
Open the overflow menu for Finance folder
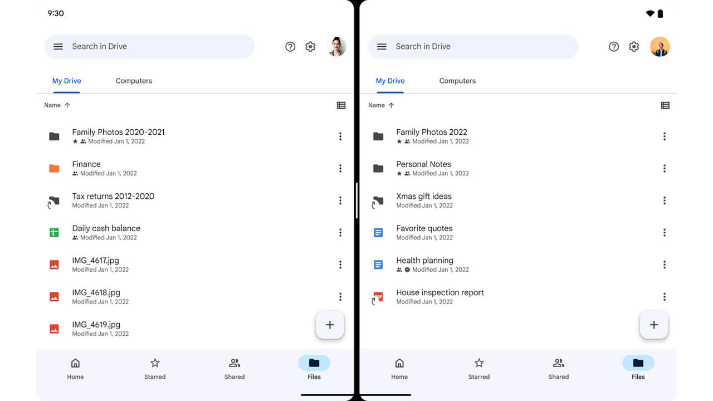[x=340, y=168]
